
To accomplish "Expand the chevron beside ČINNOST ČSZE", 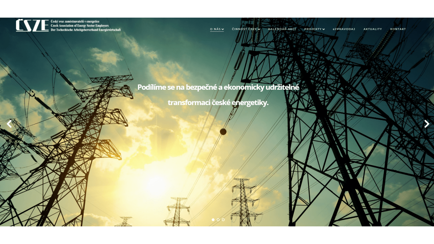I will pos(259,29).
